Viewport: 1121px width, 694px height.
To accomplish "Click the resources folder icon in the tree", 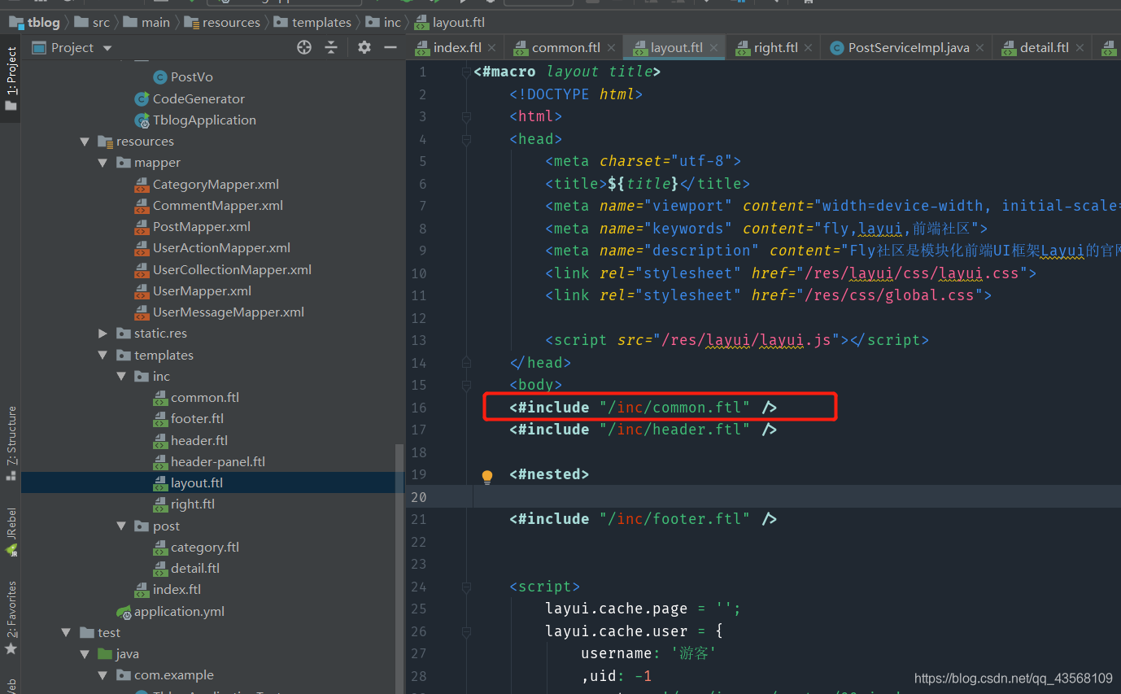I will click(x=105, y=142).
